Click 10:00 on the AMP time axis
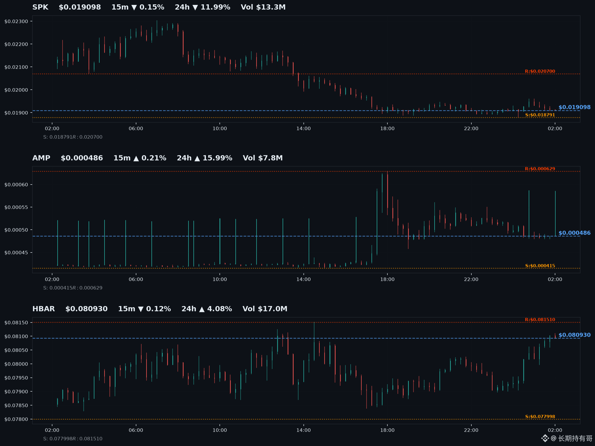595x446 pixels. tap(220, 279)
